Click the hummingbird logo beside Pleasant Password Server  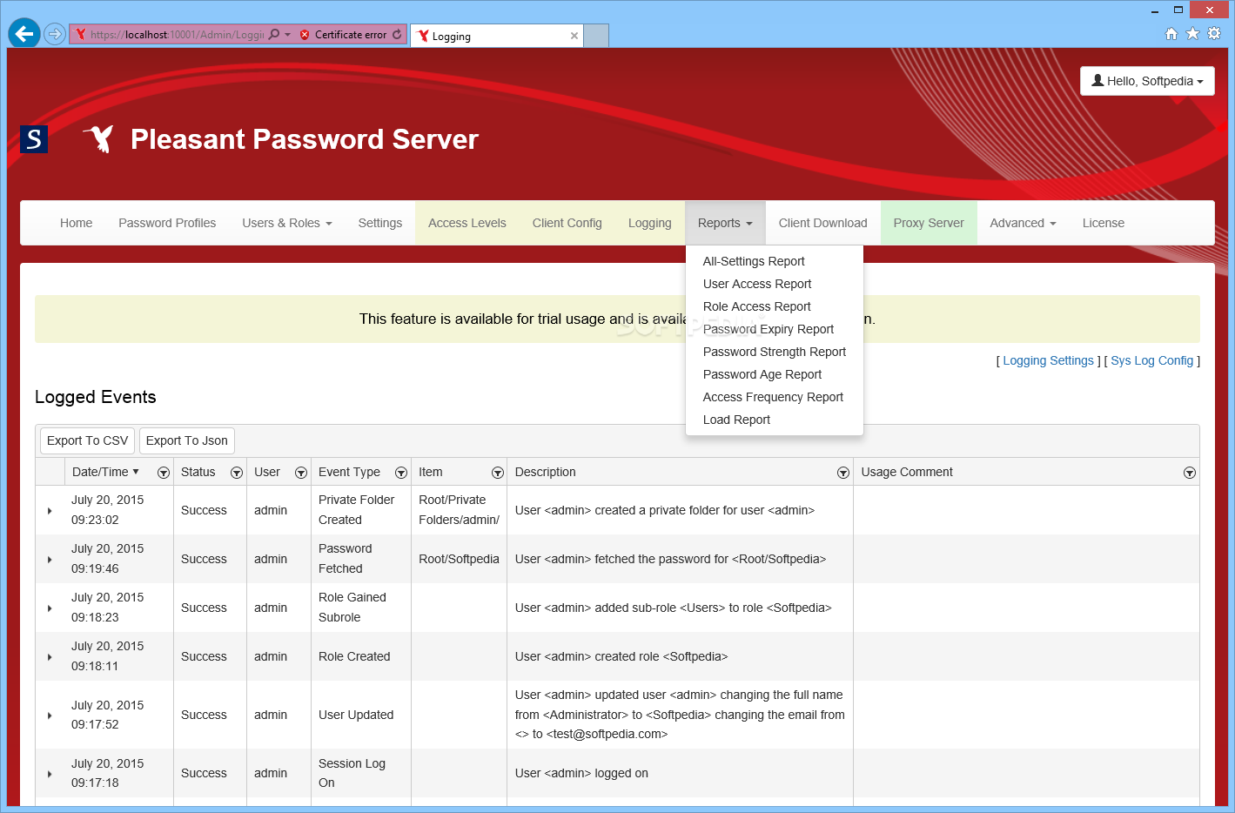click(x=99, y=138)
